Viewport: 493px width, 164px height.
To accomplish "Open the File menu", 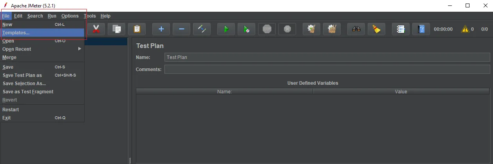I will click(5, 16).
